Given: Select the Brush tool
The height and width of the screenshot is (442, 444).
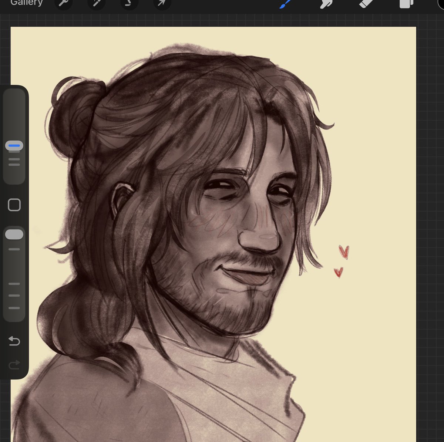Looking at the screenshot, I should (286, 4).
